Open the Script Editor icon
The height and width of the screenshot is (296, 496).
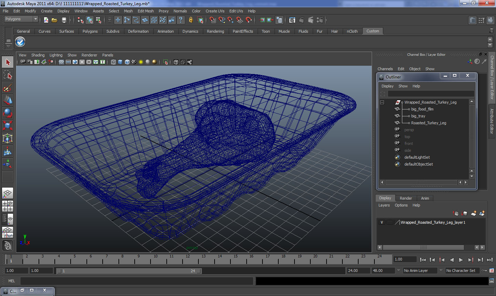tap(492, 281)
